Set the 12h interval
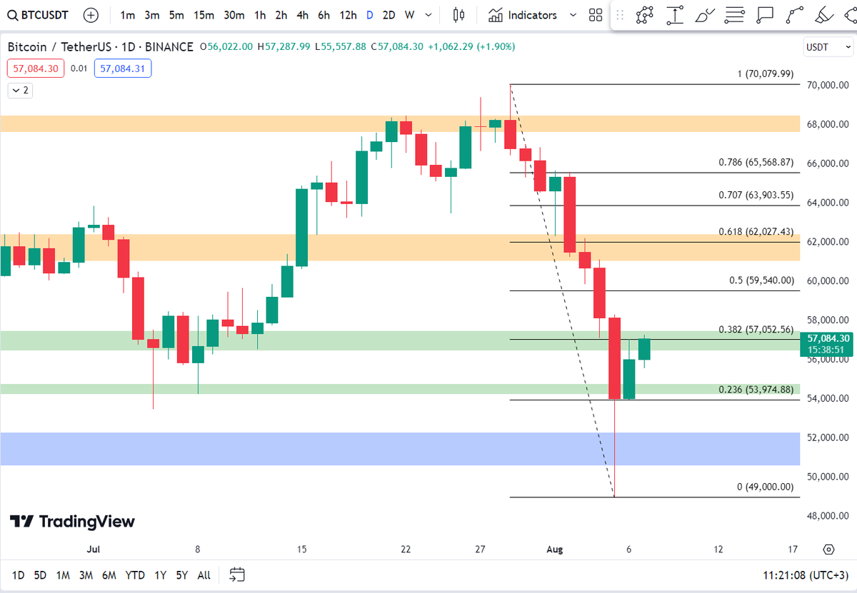The height and width of the screenshot is (593, 857). point(349,15)
